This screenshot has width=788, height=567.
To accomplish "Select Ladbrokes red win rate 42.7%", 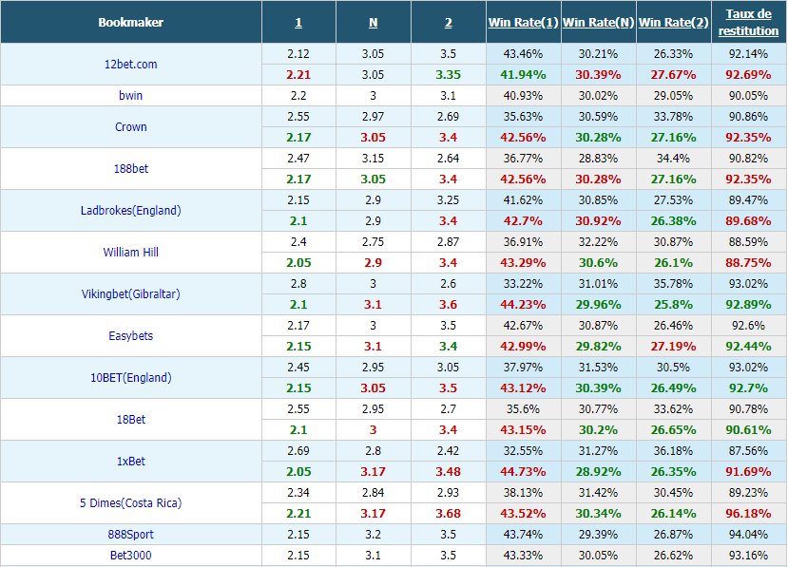I will coord(523,221).
